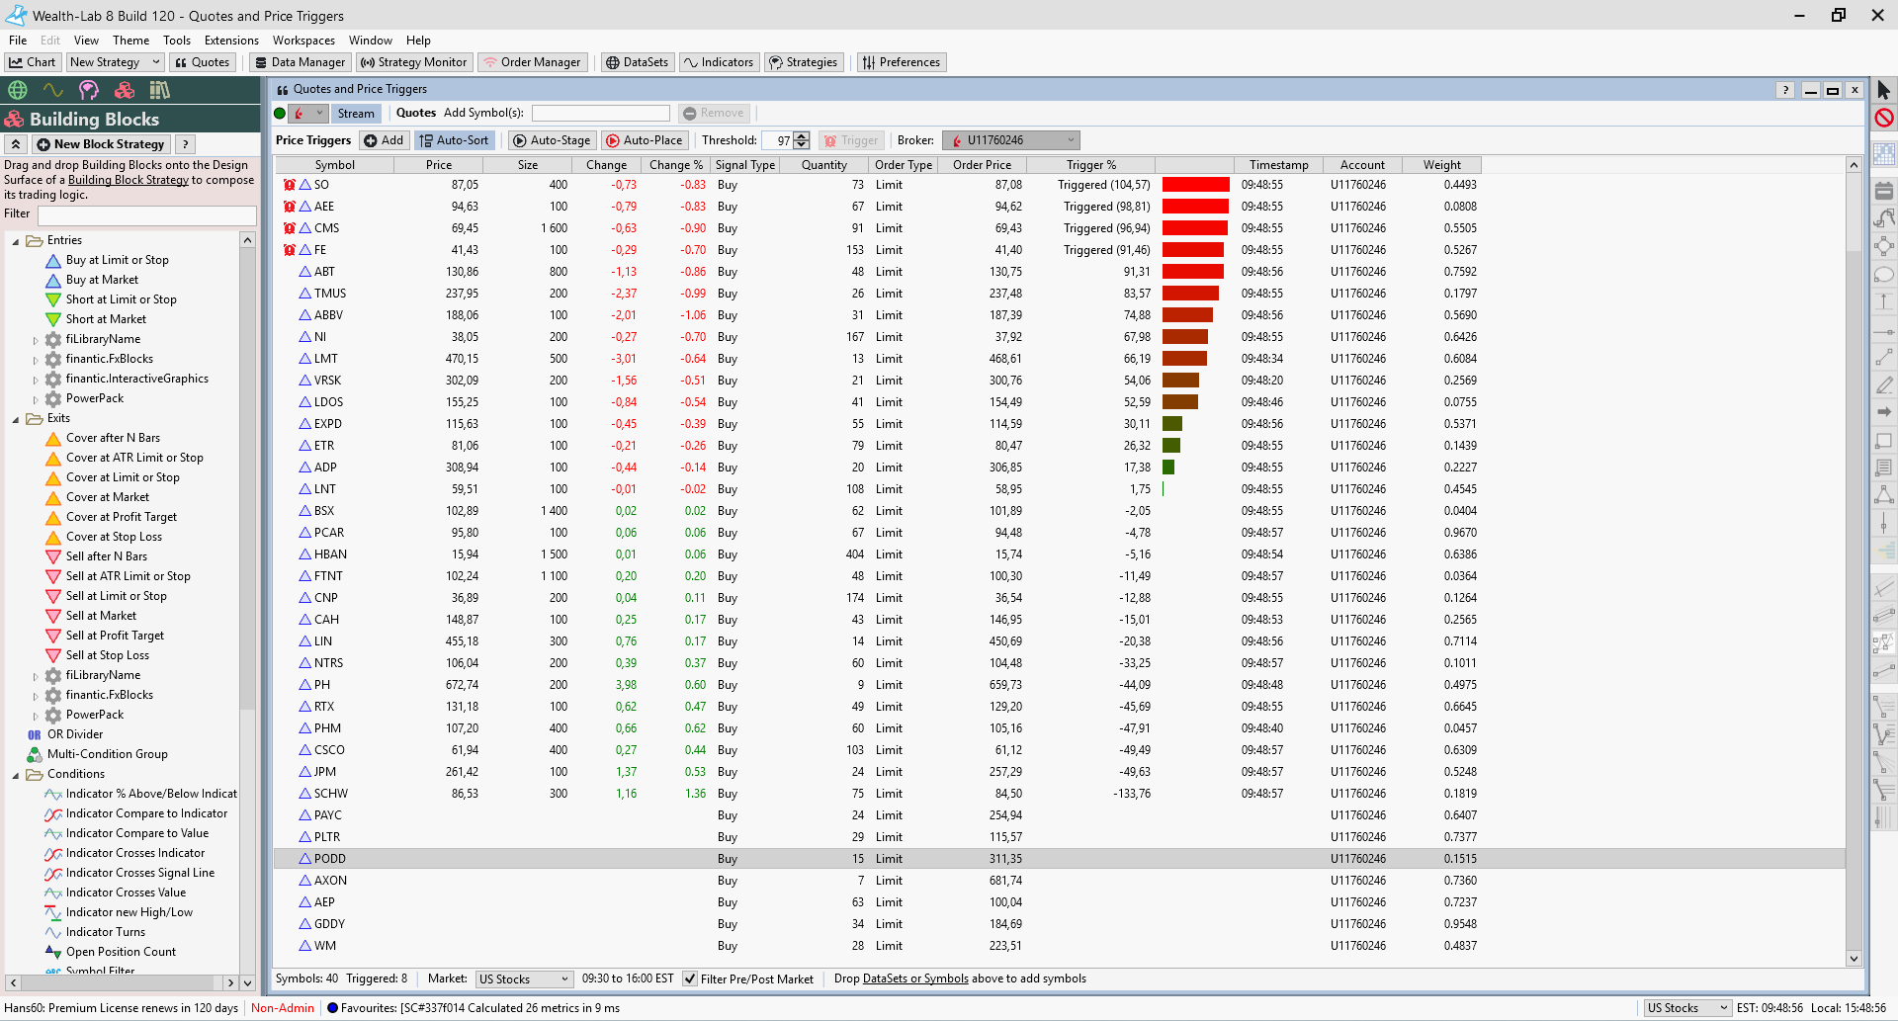This screenshot has width=1898, height=1021.
Task: Click the help question mark beside New Block Strategy
Action: 185,144
